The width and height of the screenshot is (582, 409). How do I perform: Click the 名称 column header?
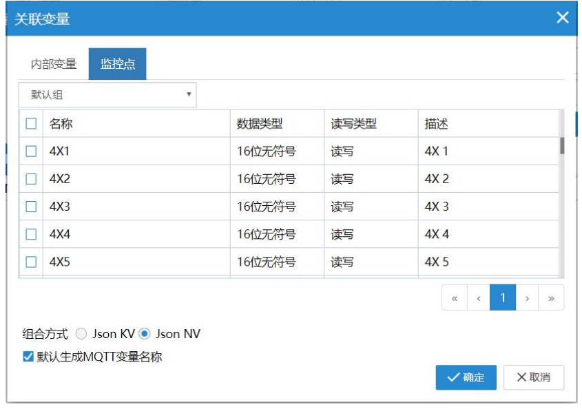[x=136, y=123]
